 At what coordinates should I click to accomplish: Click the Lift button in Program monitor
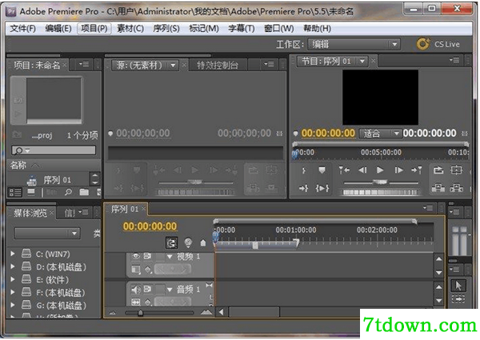438,187
